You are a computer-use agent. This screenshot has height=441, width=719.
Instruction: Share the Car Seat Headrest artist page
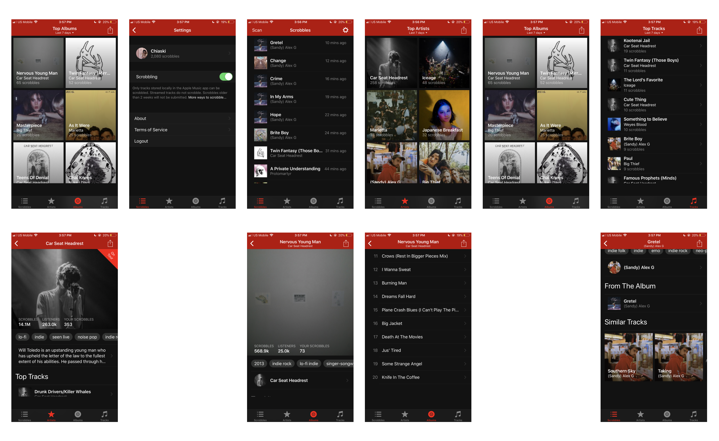110,243
